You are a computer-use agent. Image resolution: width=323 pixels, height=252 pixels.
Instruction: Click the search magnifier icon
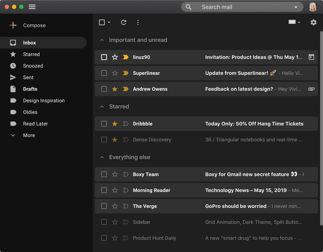189,7
